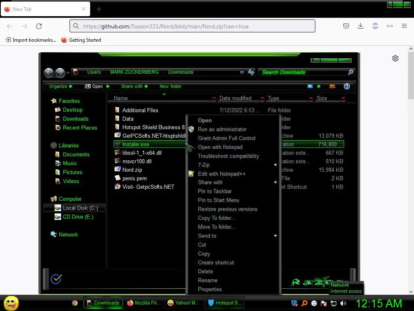
Task: Click the search magnifier icon in Explorer
Action: 351,72
